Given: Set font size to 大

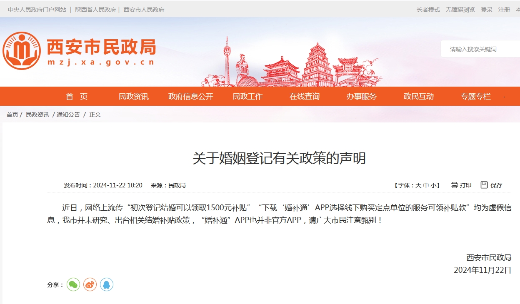Looking at the screenshot, I should (418, 185).
